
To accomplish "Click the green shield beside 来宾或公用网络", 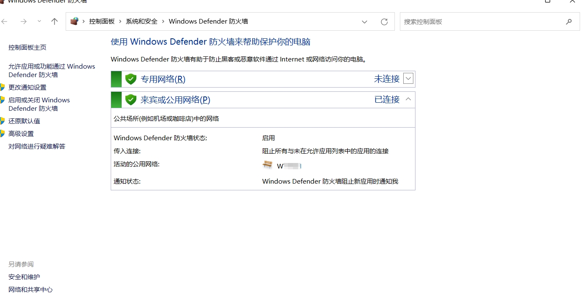I will click(x=131, y=100).
